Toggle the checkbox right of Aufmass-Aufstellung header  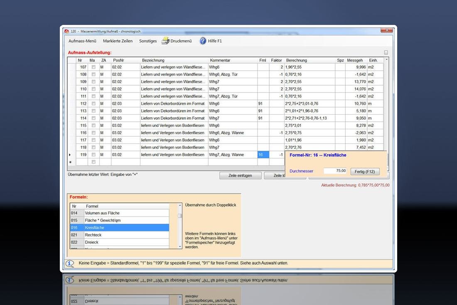click(386, 53)
